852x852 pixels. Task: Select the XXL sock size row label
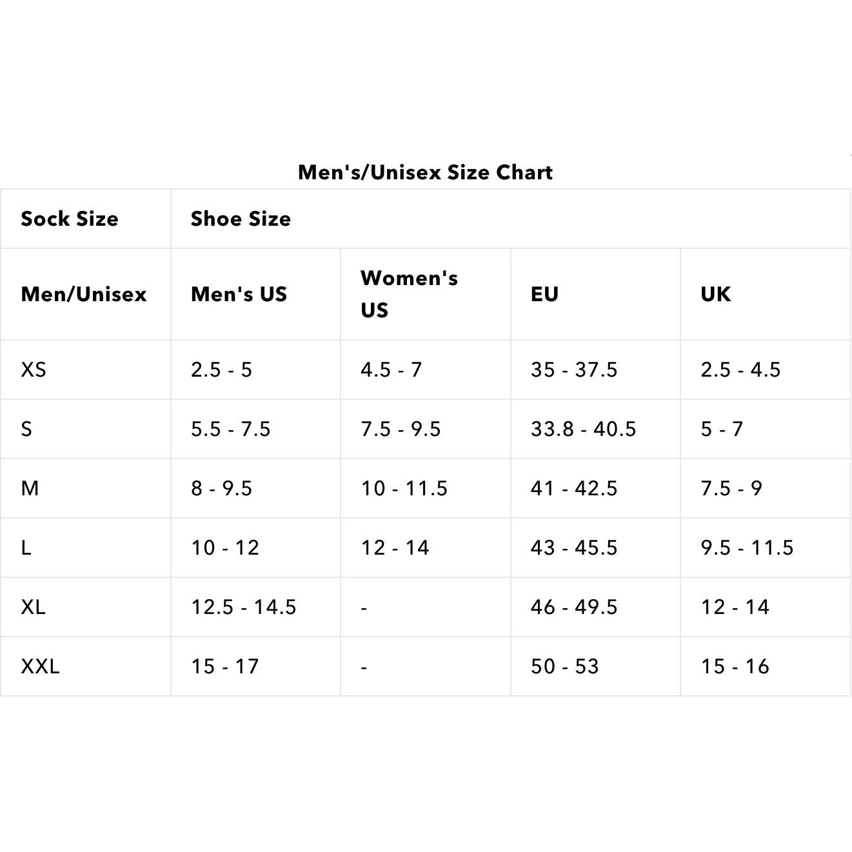40,666
